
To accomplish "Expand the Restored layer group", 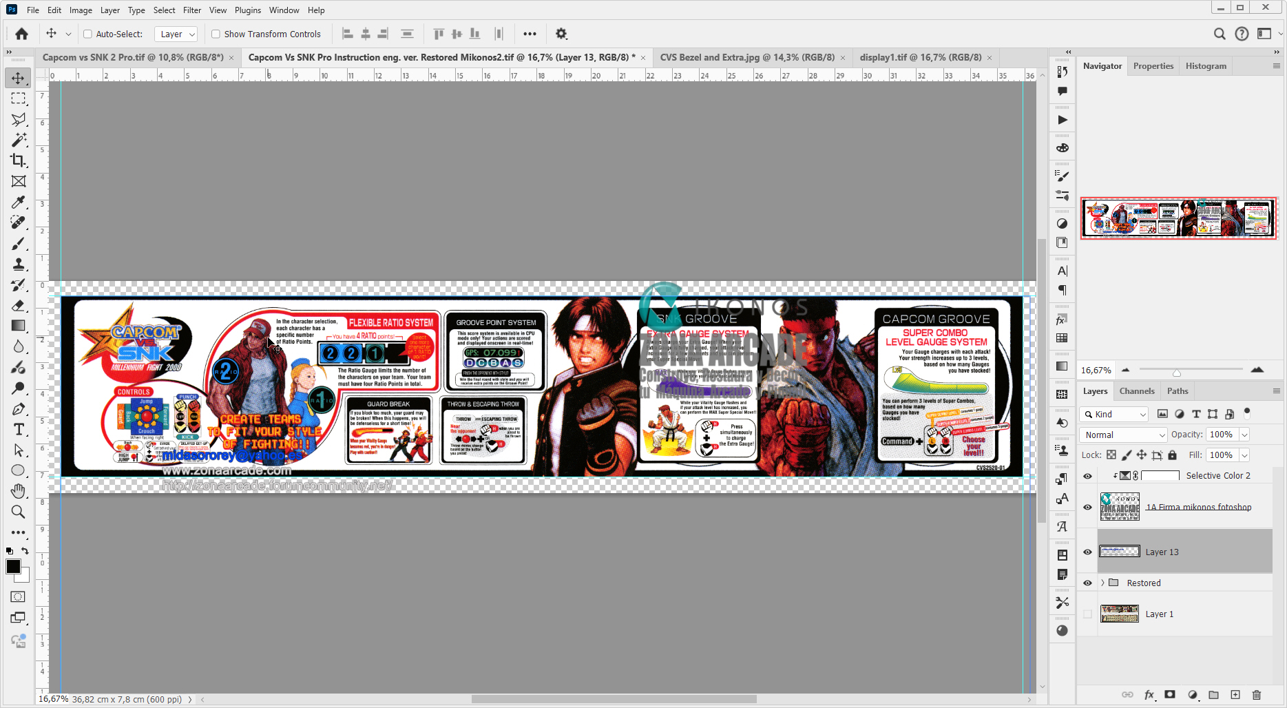I will [1102, 583].
